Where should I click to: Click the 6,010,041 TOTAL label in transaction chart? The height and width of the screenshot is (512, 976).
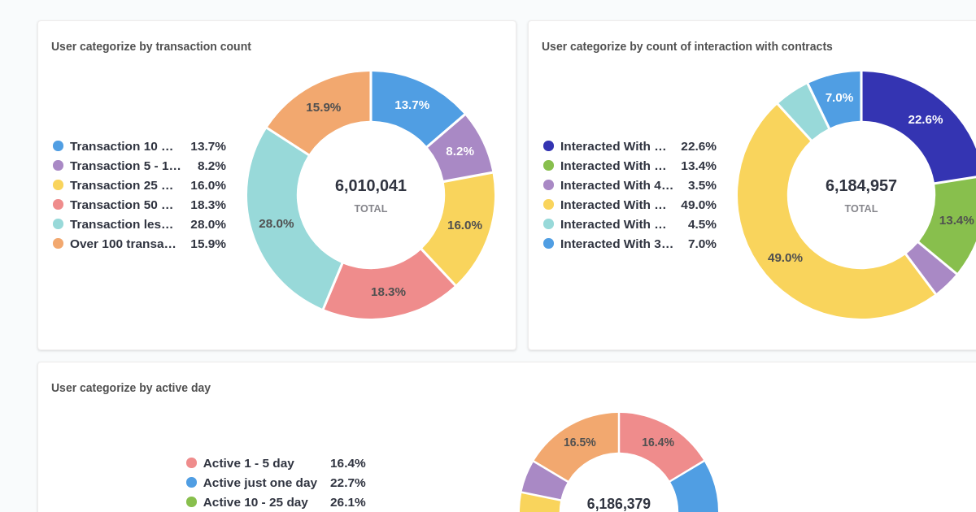click(x=371, y=185)
